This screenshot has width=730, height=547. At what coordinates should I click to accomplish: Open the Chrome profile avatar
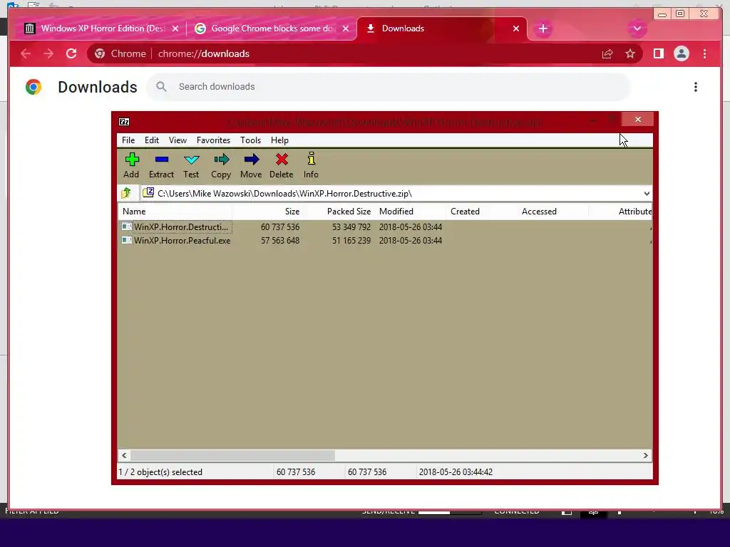[x=681, y=54]
